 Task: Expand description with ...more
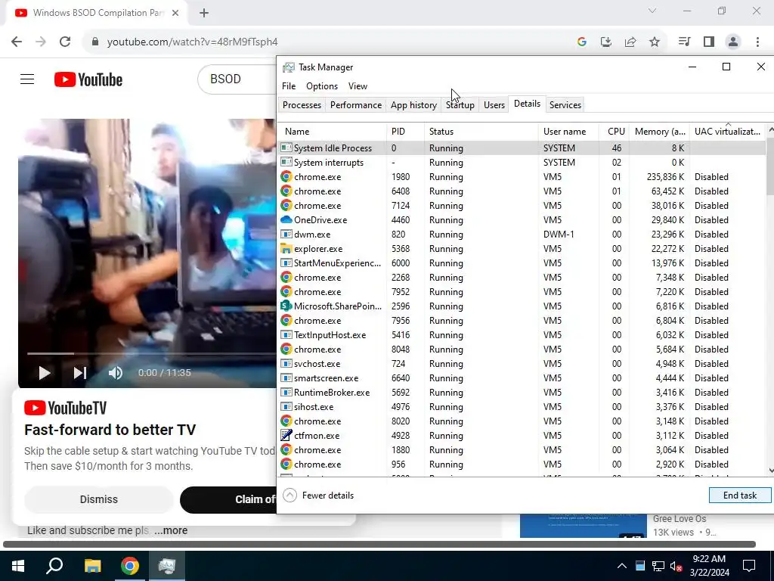(x=171, y=530)
